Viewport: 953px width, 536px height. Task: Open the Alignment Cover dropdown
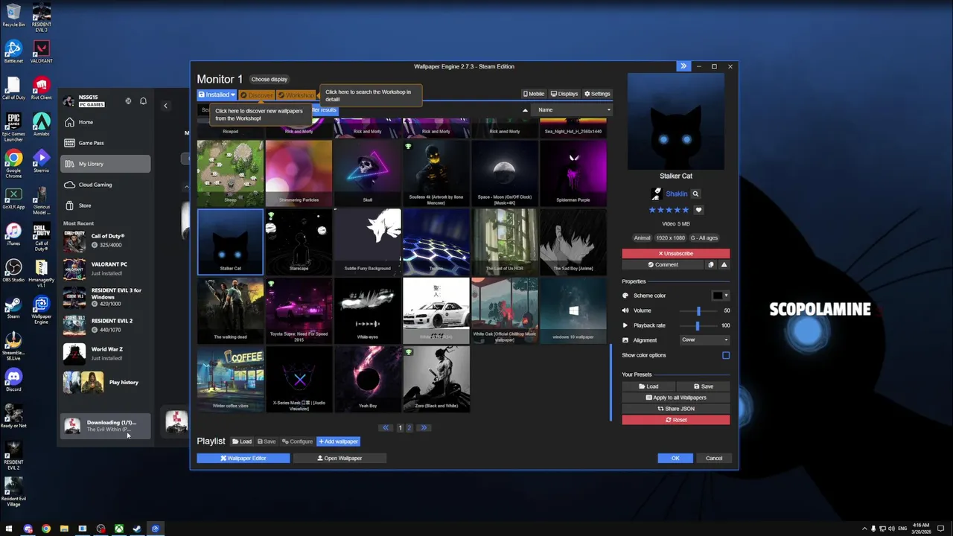(704, 340)
